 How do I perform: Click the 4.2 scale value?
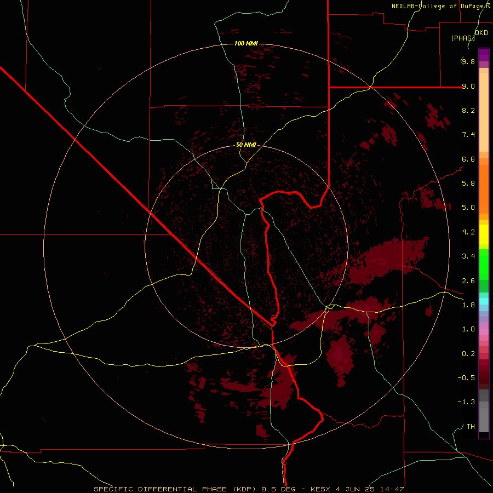pyautogui.click(x=468, y=232)
